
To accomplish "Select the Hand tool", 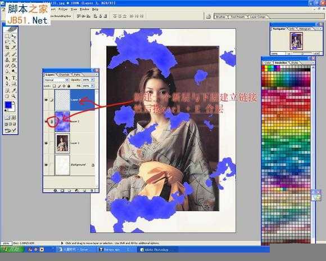I will tap(7, 96).
